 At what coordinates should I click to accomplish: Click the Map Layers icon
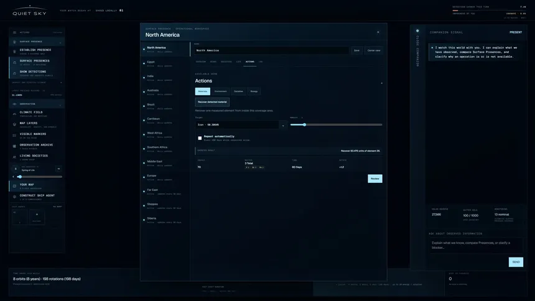[14, 125]
